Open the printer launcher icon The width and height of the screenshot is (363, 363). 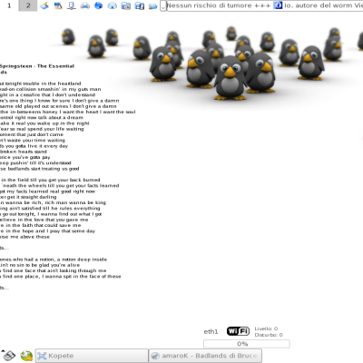tap(85, 5)
